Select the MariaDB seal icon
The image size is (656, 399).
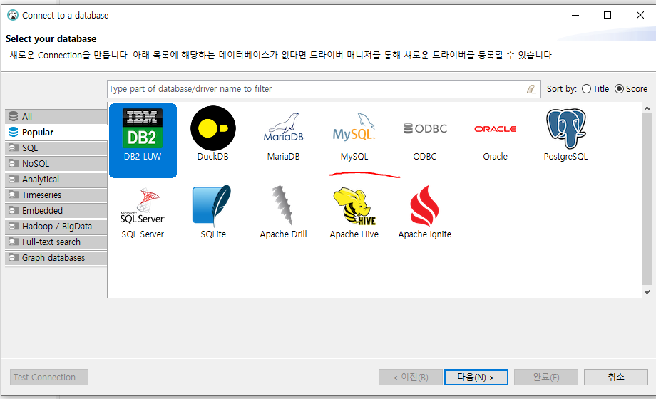284,128
